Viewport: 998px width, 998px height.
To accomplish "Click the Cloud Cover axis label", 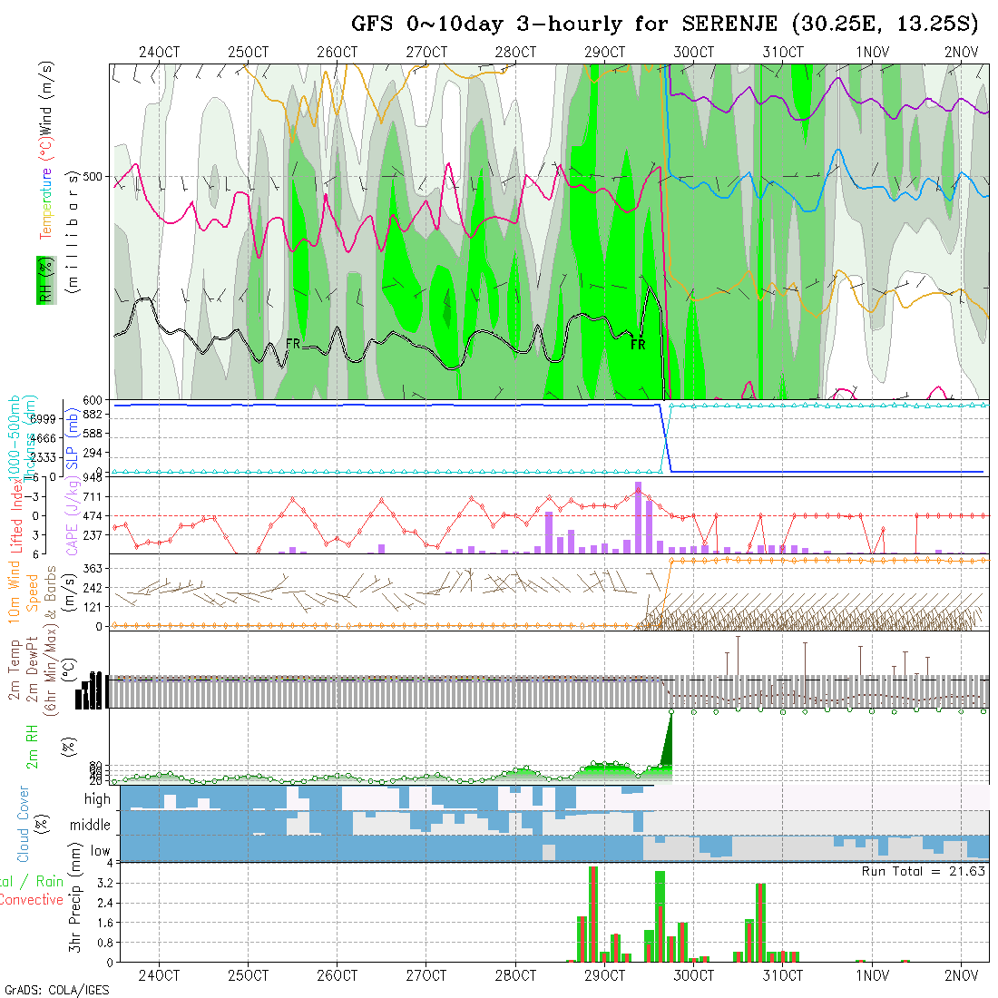I will pos(24,824).
